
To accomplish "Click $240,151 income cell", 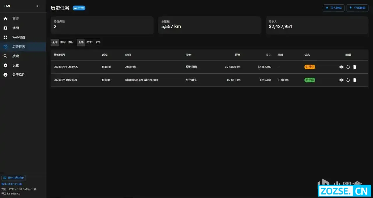I will pyautogui.click(x=265, y=80).
